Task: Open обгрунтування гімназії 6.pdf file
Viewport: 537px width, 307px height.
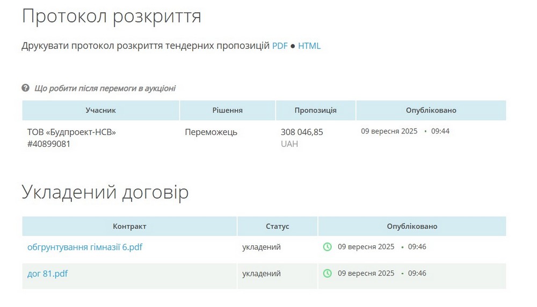Action: pyautogui.click(x=85, y=247)
